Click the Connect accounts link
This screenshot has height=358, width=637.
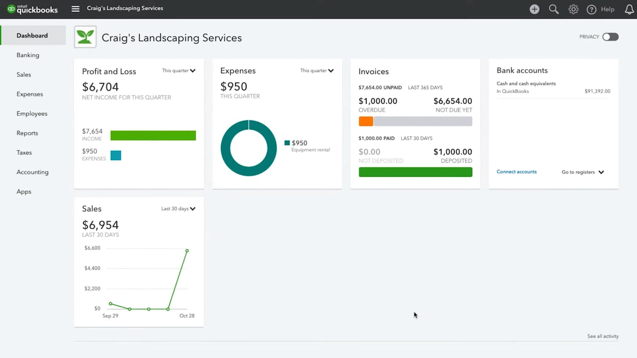[517, 172]
